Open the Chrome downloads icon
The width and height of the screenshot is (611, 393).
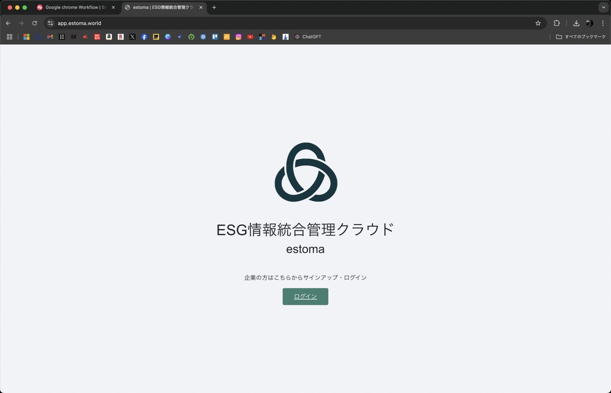point(576,23)
